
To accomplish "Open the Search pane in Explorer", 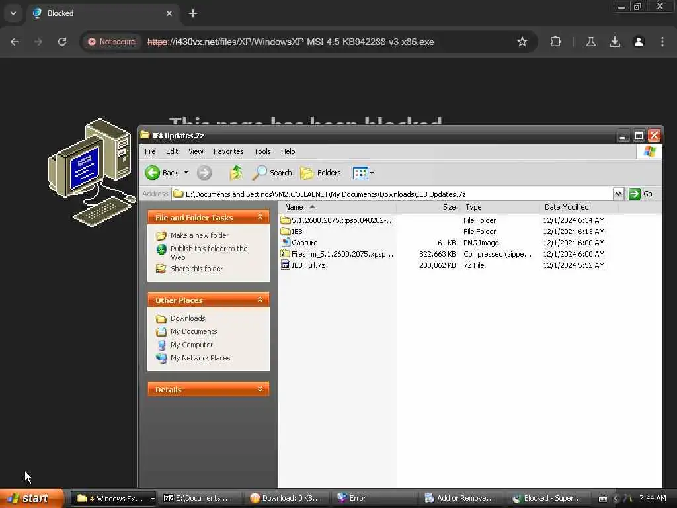I will [x=272, y=173].
